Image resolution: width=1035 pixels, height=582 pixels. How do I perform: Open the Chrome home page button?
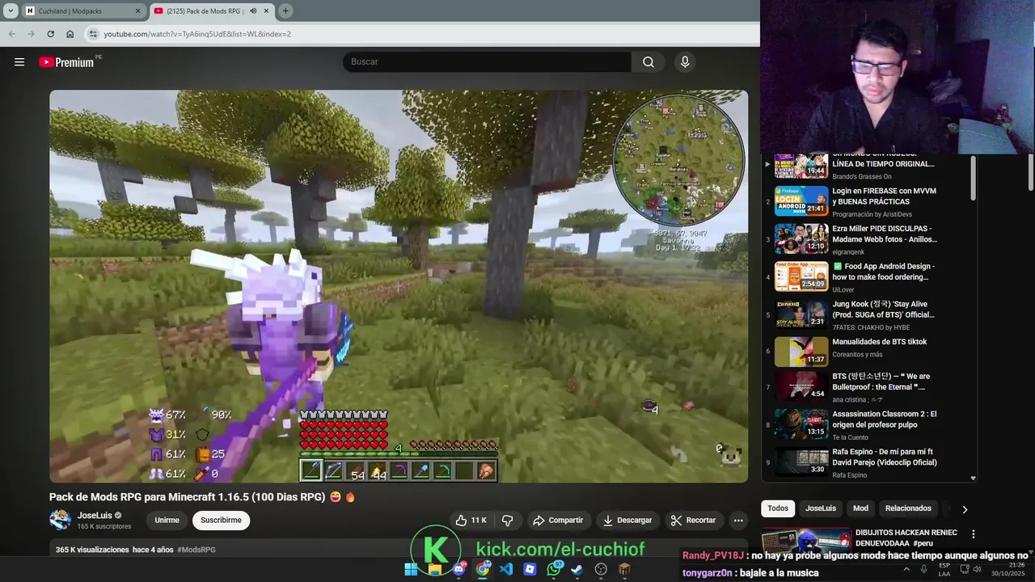point(70,34)
